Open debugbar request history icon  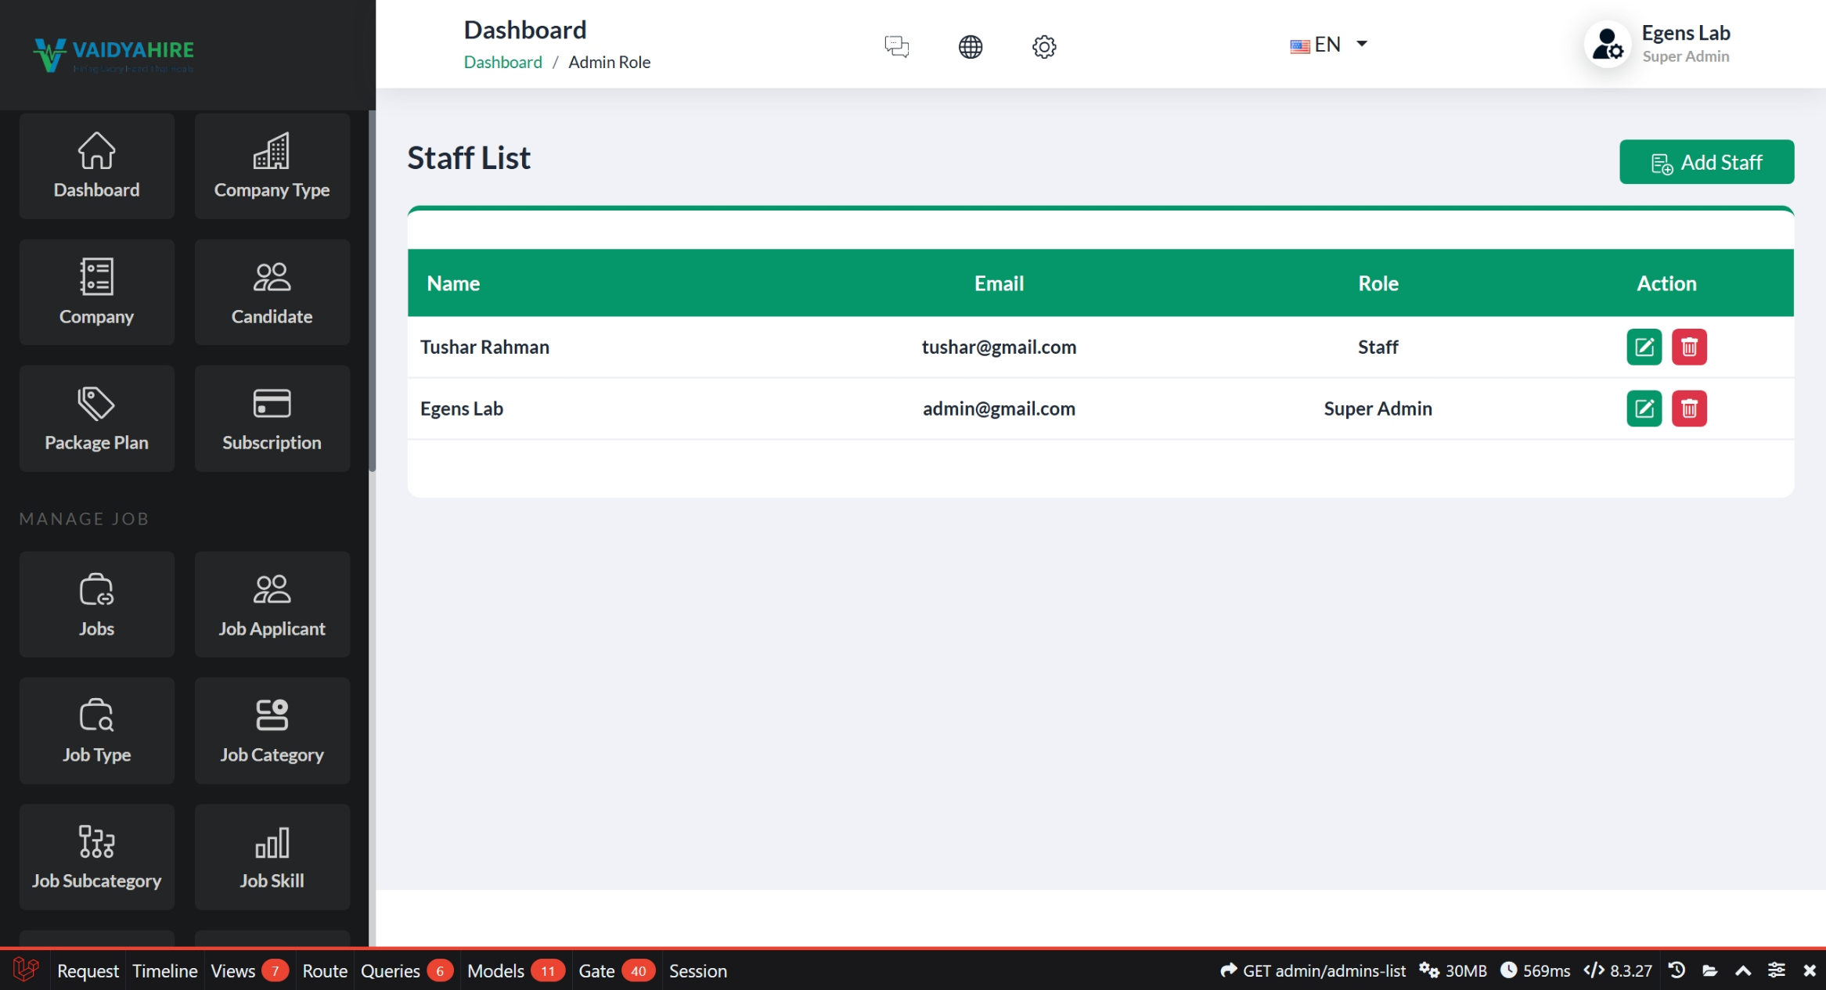point(1676,970)
